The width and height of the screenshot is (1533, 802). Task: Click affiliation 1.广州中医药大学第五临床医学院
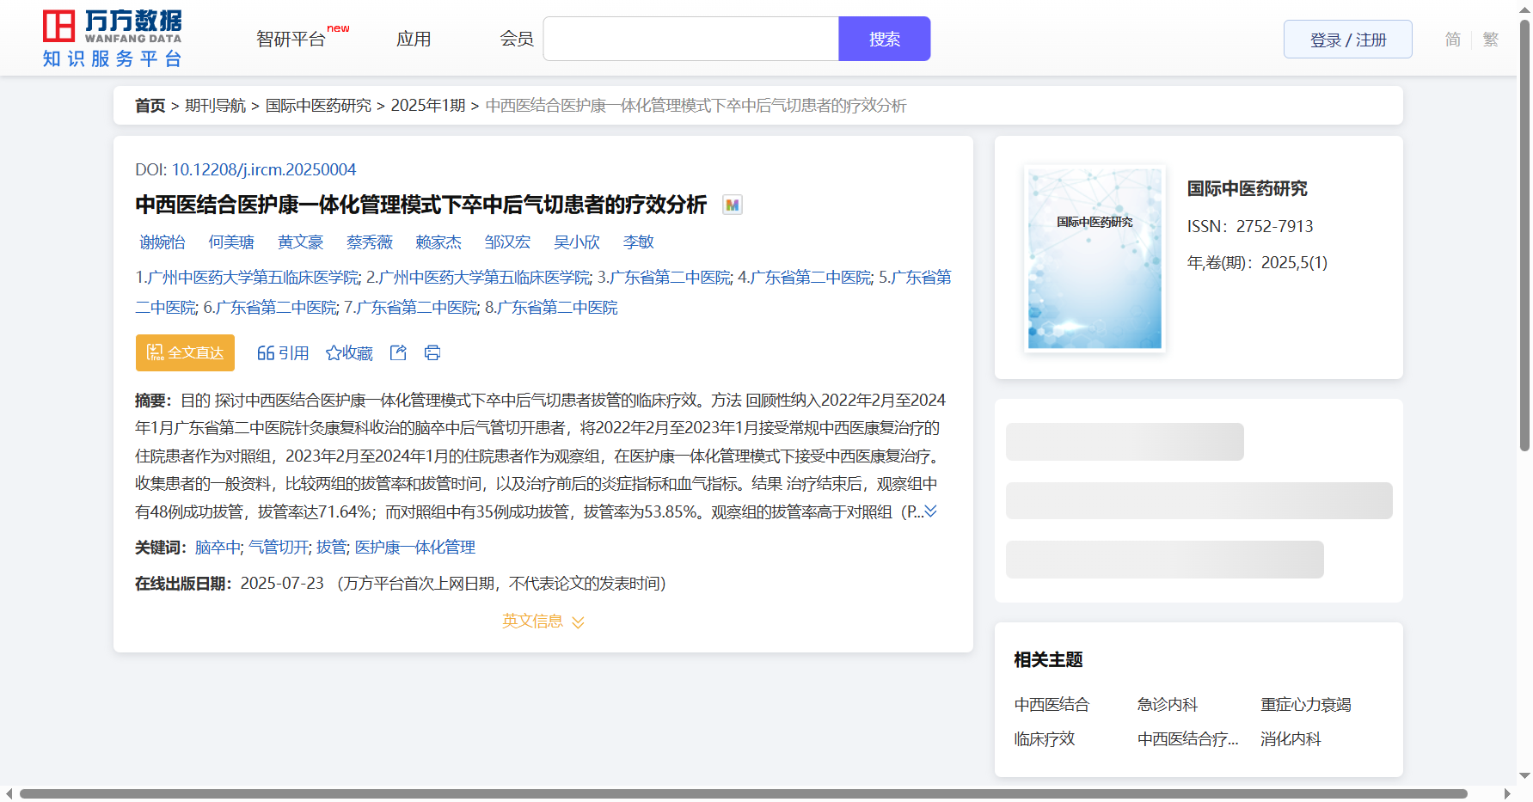click(248, 278)
